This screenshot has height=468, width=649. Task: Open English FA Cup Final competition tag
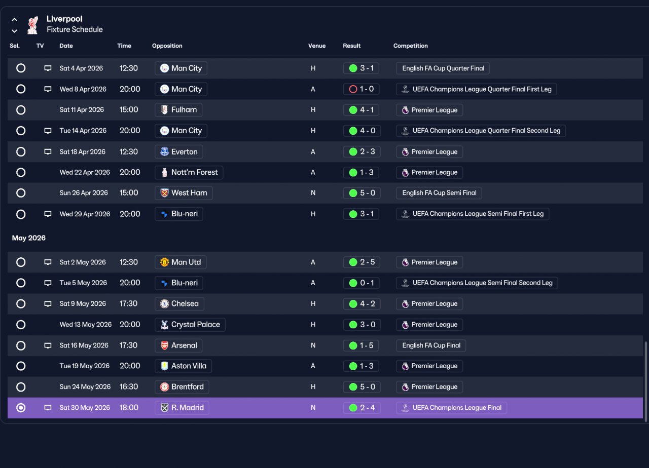[x=431, y=345]
